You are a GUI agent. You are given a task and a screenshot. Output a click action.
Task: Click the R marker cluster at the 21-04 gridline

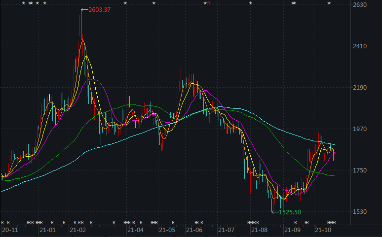pyautogui.click(x=127, y=222)
